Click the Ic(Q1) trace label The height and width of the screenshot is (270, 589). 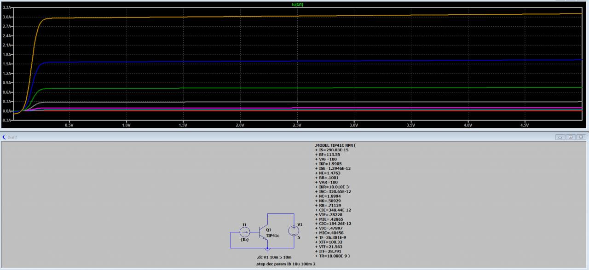click(298, 4)
